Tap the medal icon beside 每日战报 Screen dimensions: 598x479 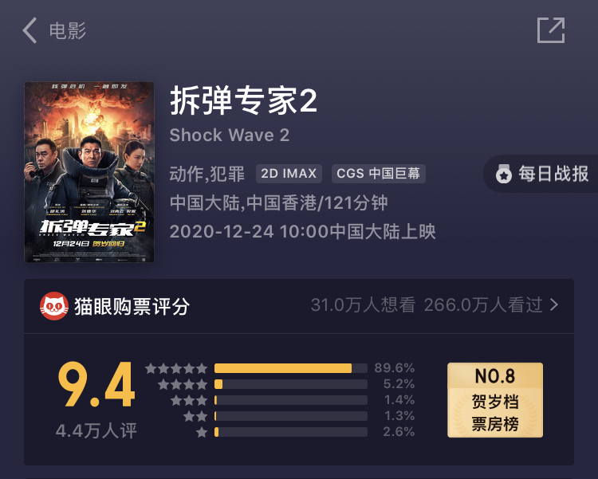click(x=503, y=175)
